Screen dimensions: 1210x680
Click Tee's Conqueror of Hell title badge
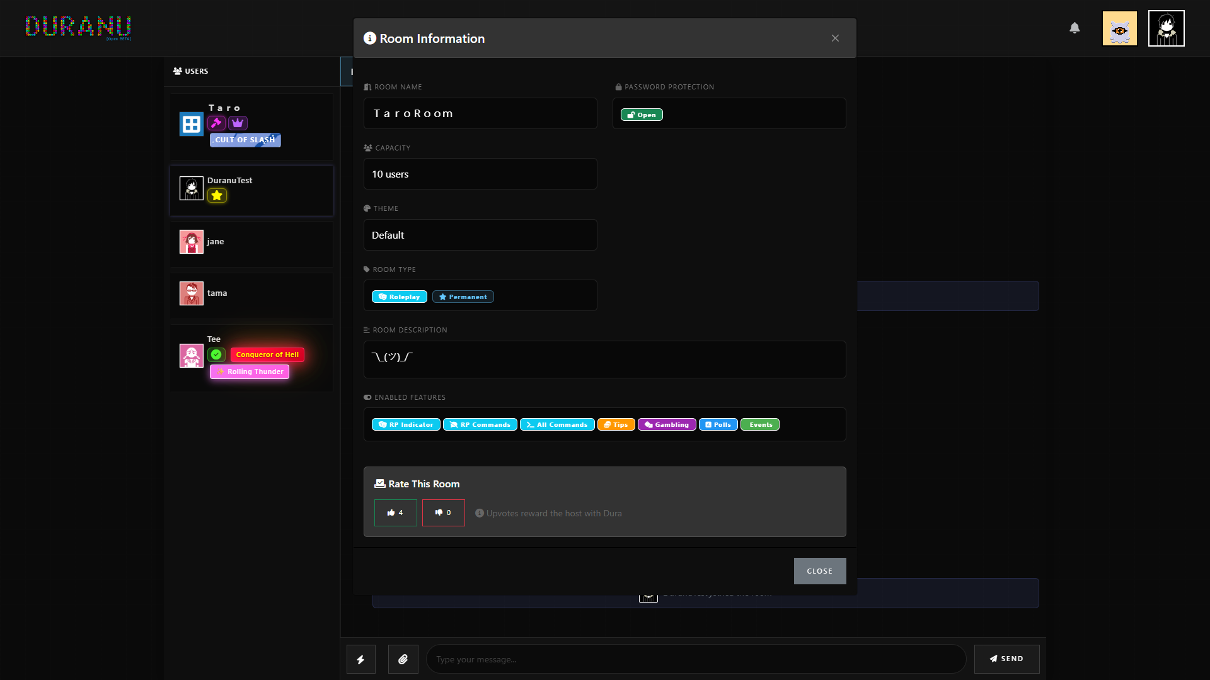(x=267, y=354)
